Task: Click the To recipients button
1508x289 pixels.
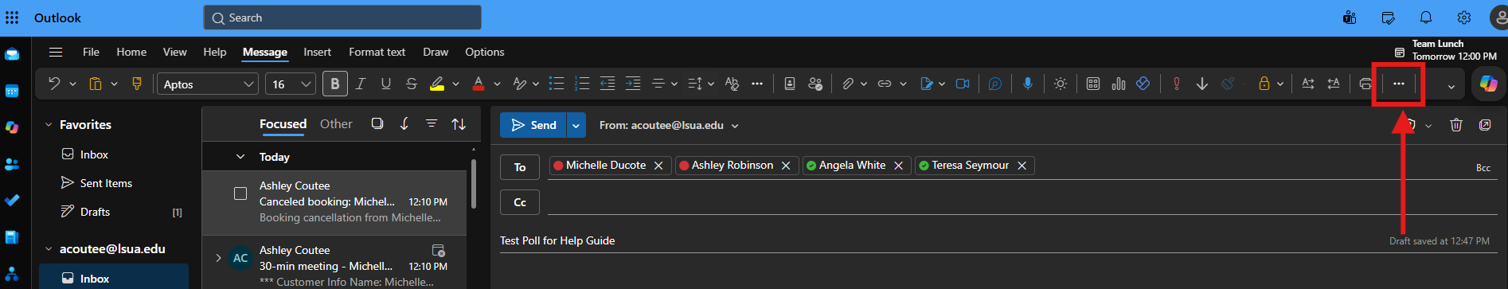Action: coord(520,167)
